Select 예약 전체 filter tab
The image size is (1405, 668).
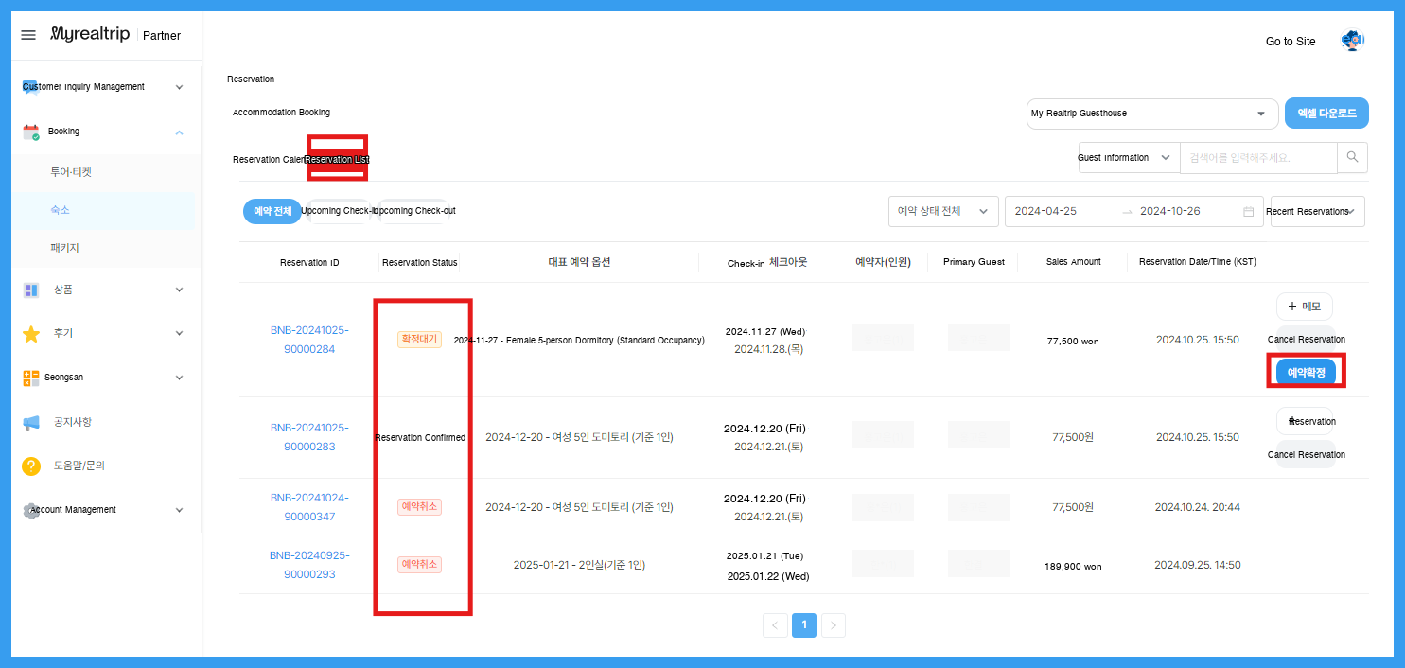click(x=272, y=212)
